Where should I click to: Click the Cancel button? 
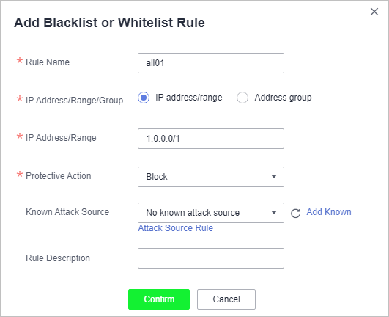click(226, 299)
